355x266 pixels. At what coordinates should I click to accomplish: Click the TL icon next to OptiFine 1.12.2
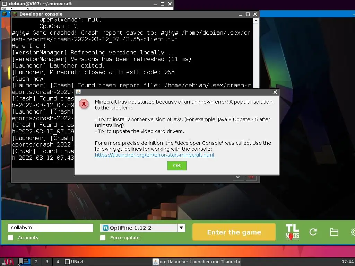105,228
